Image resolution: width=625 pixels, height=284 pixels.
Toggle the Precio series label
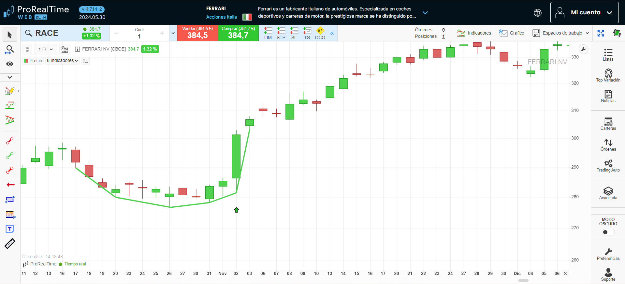pyautogui.click(x=33, y=61)
